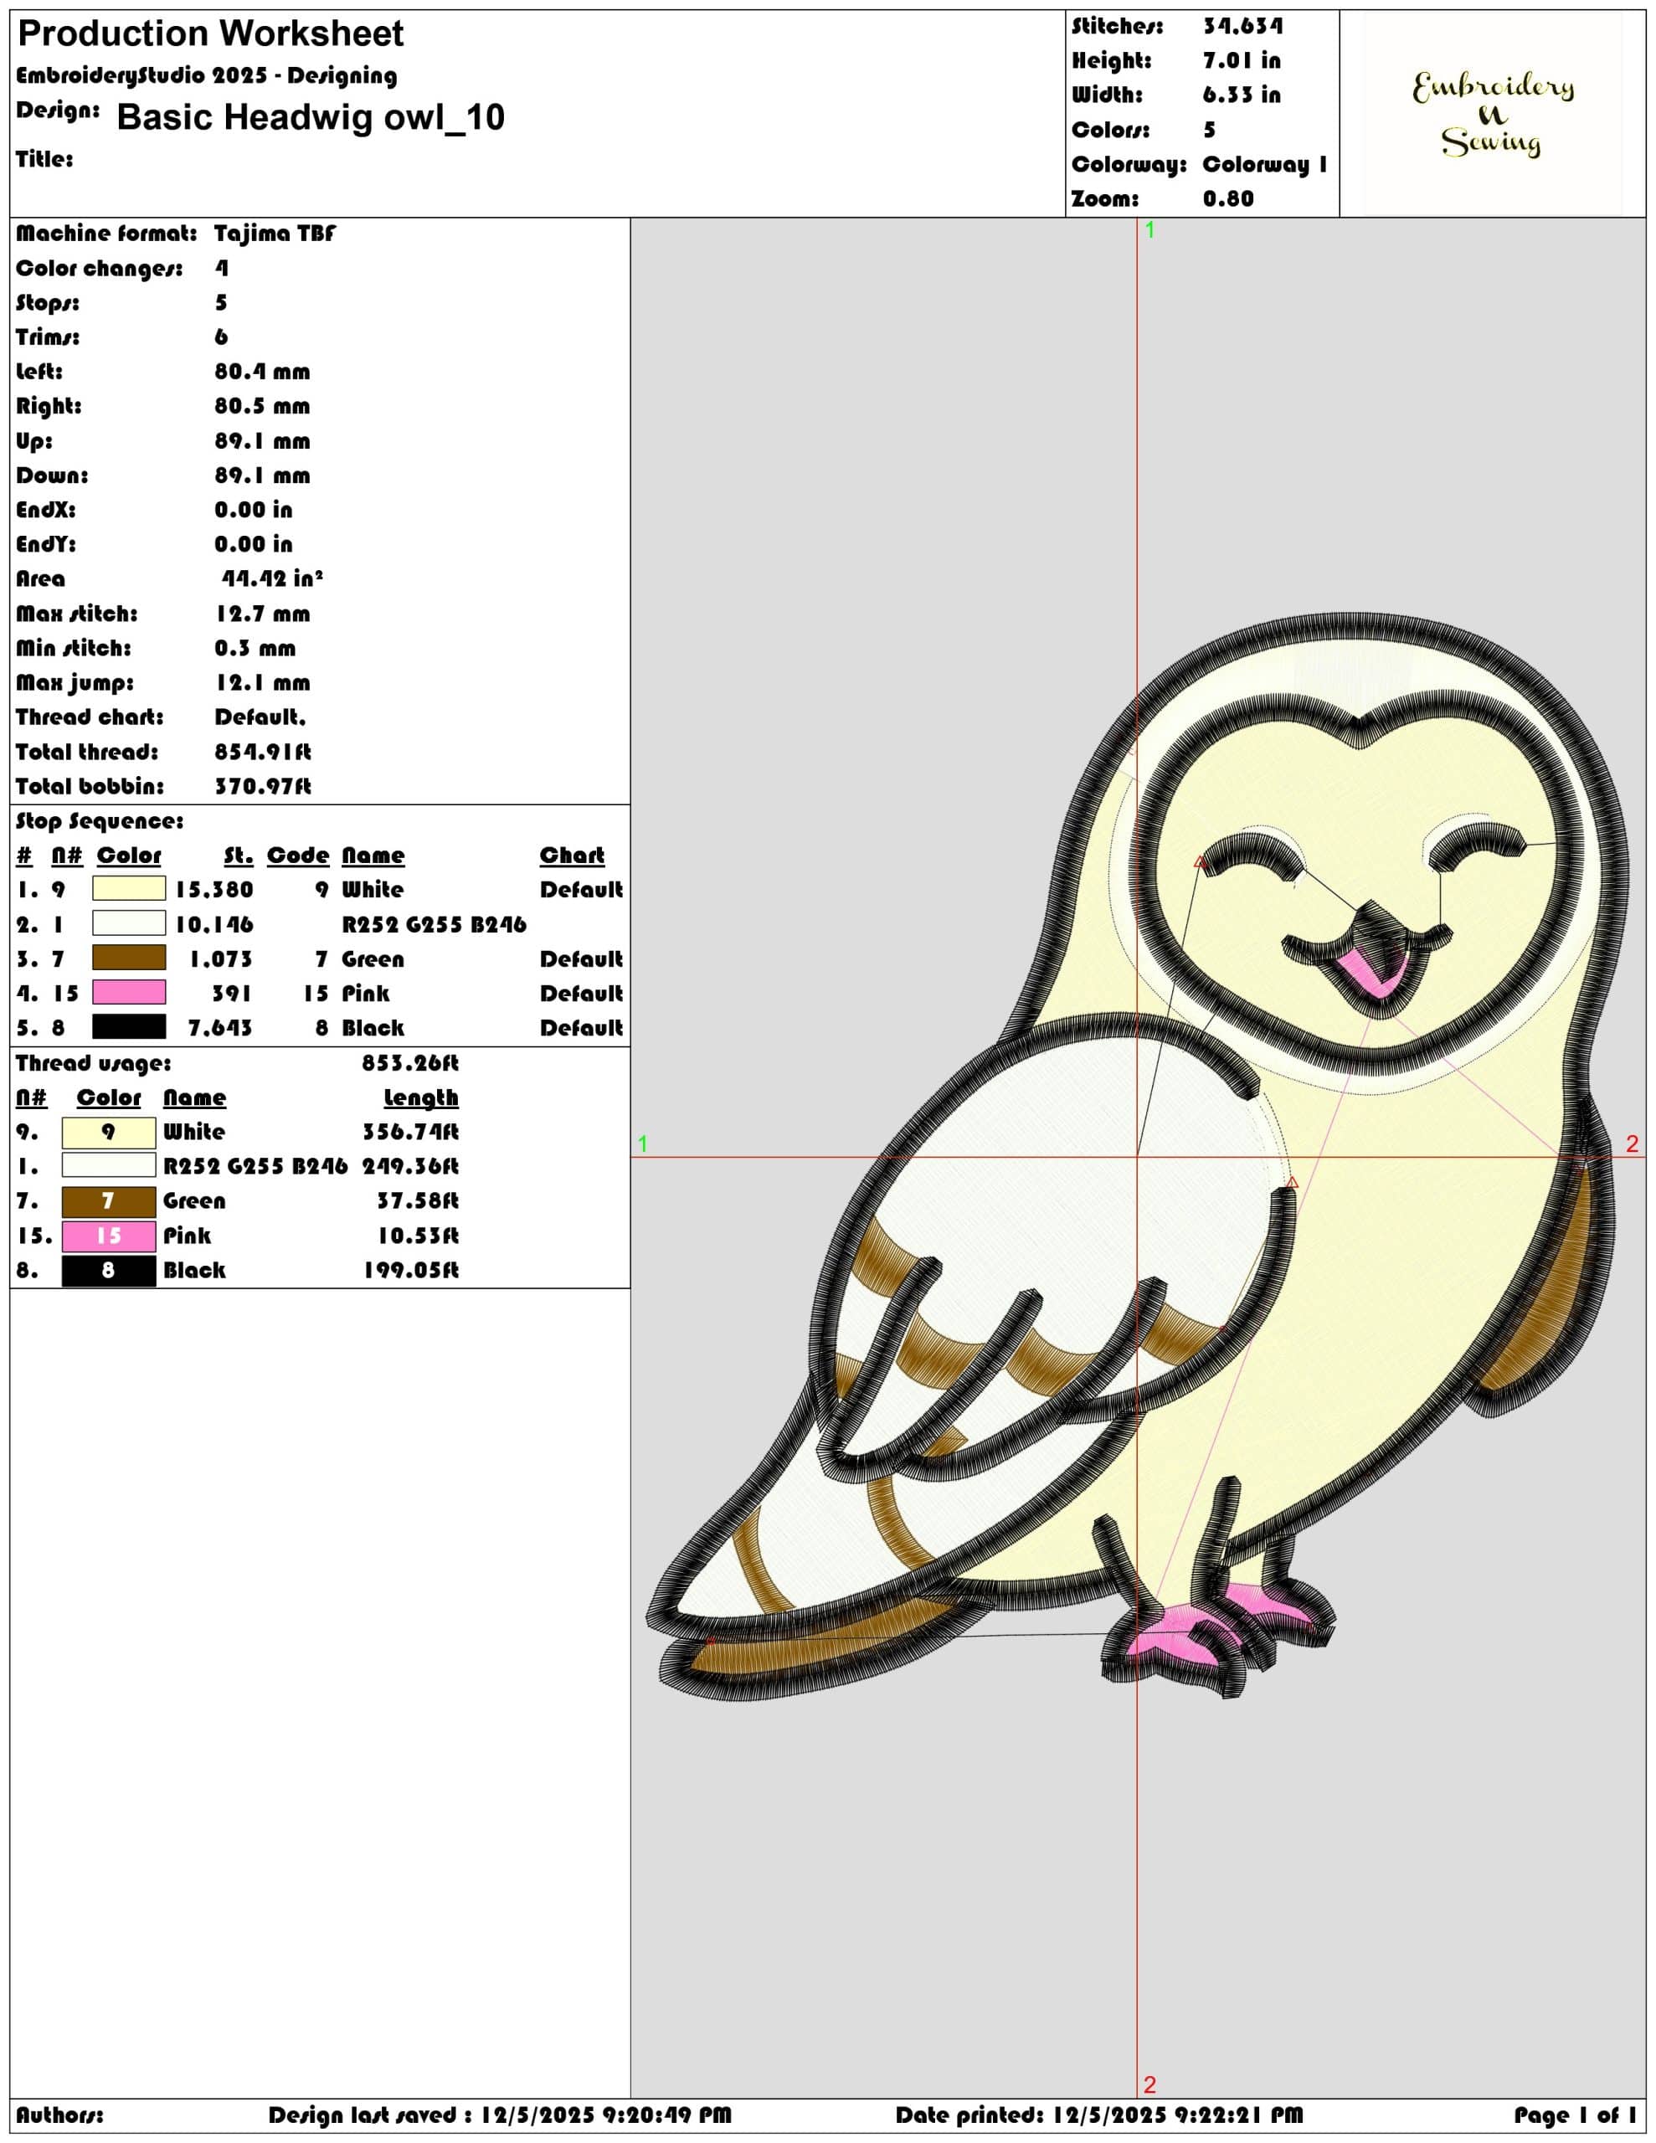Click the Zoom value 0.80

tap(1228, 199)
